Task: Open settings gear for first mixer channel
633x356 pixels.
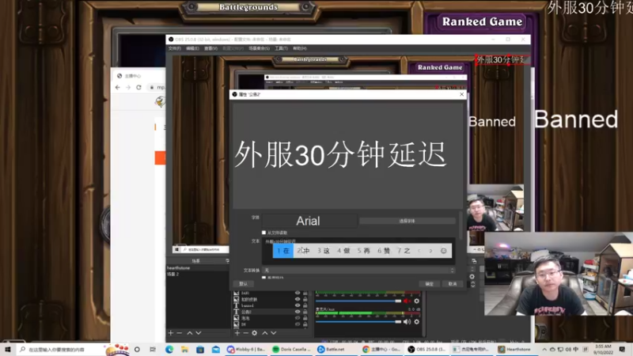Action: pos(417,301)
